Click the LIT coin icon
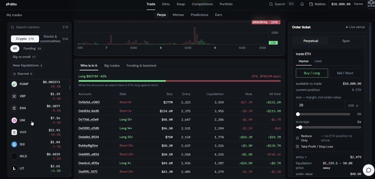375x179 pixels. (14, 168)
